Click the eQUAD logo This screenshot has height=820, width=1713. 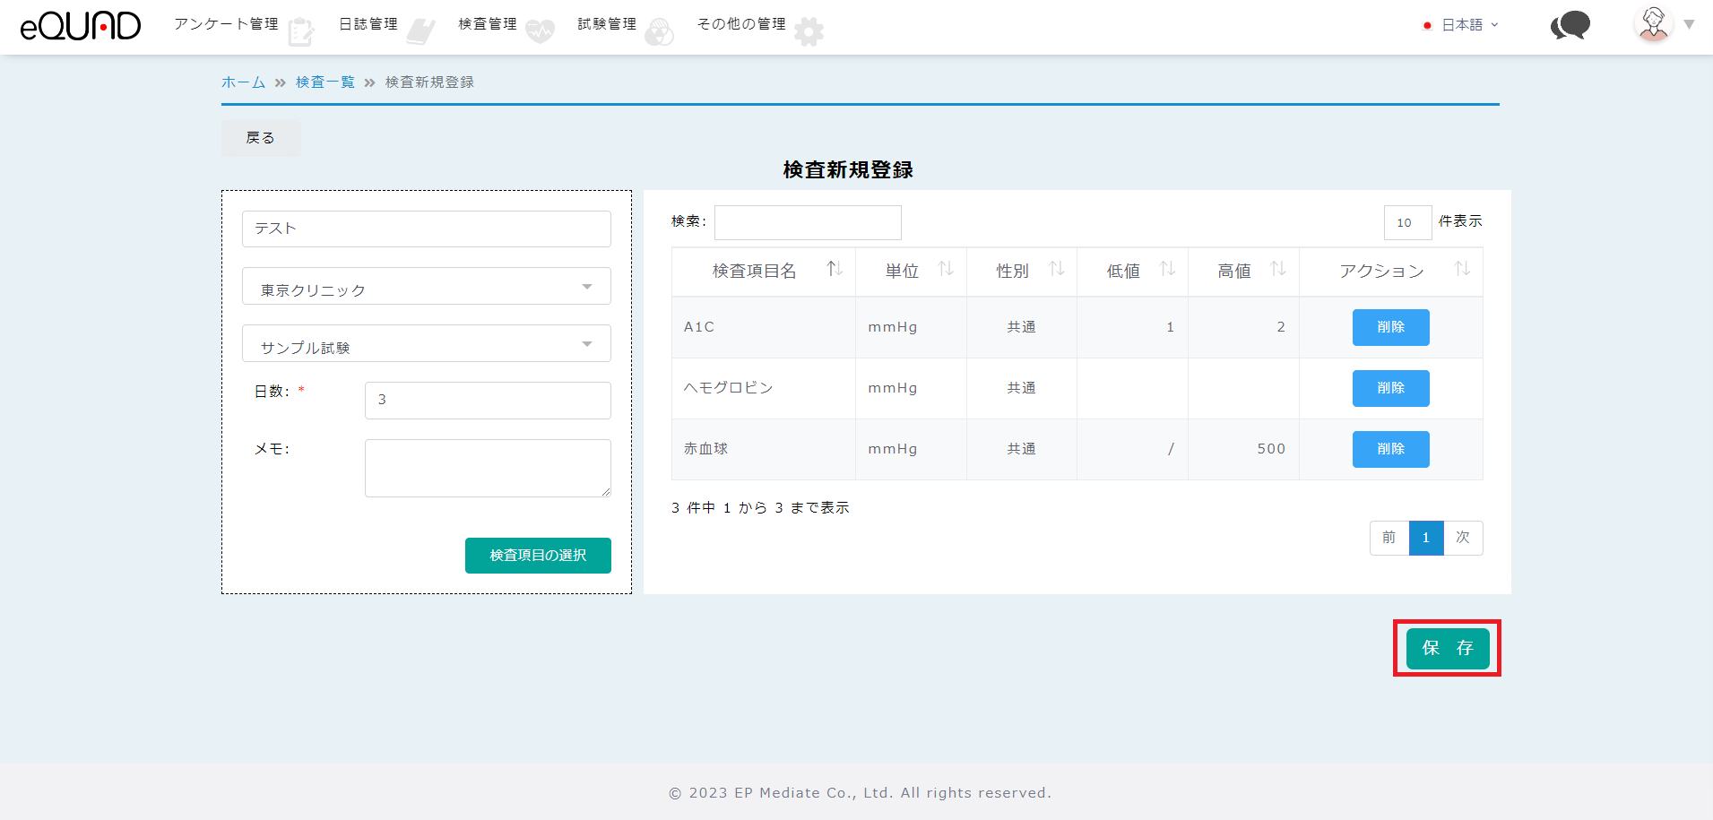tap(81, 26)
